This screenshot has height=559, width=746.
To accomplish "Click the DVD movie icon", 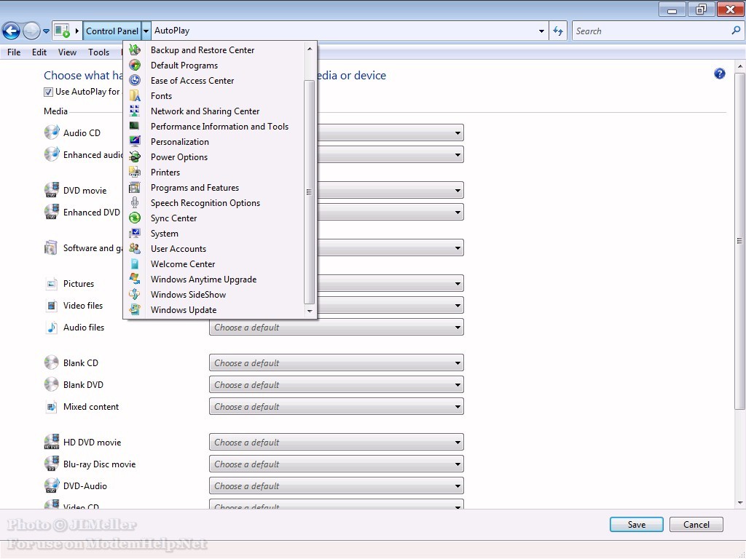I will point(52,190).
